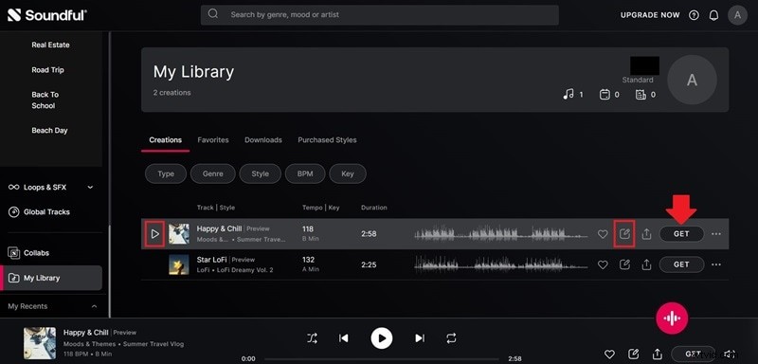Share current track from player bar
This screenshot has width=758, height=364.
(x=657, y=354)
